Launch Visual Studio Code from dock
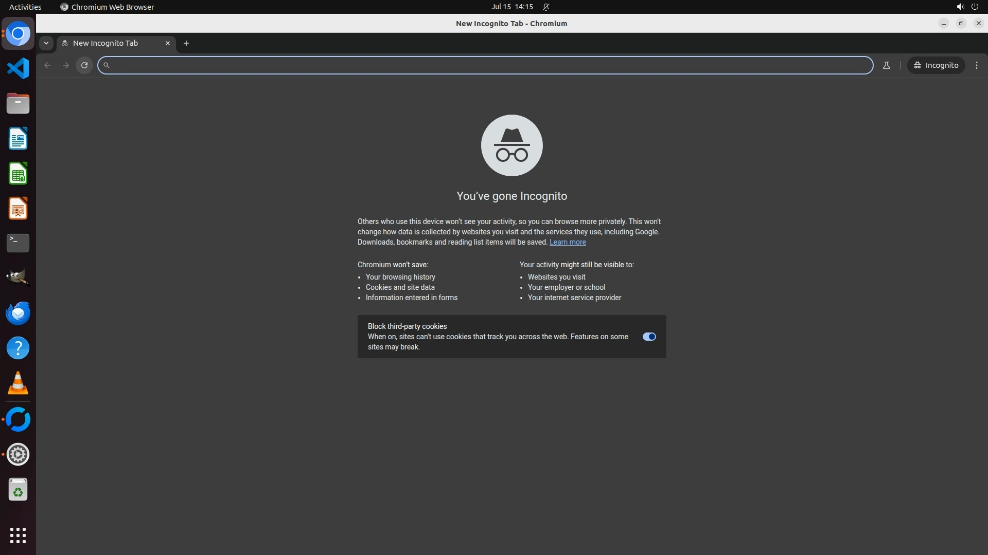 (x=18, y=68)
